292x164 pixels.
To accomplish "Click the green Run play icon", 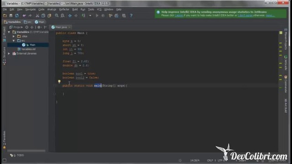I will point(97,15).
